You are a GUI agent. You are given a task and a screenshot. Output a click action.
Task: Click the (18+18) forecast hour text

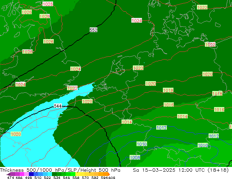(x=218, y=170)
